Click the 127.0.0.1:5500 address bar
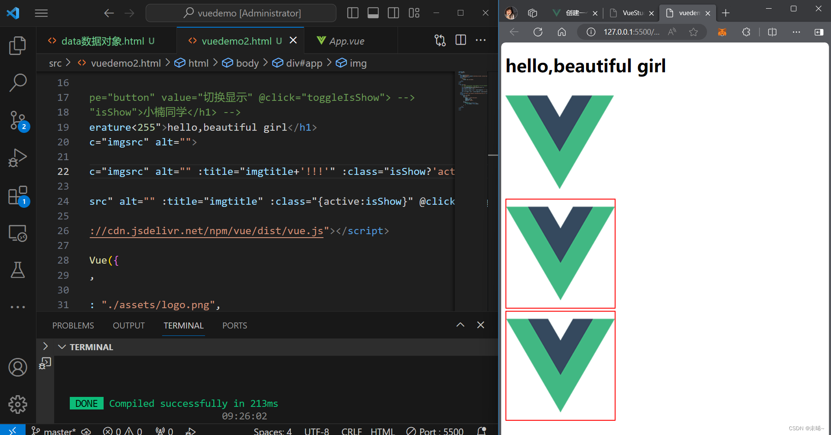The width and height of the screenshot is (831, 435). 632,32
